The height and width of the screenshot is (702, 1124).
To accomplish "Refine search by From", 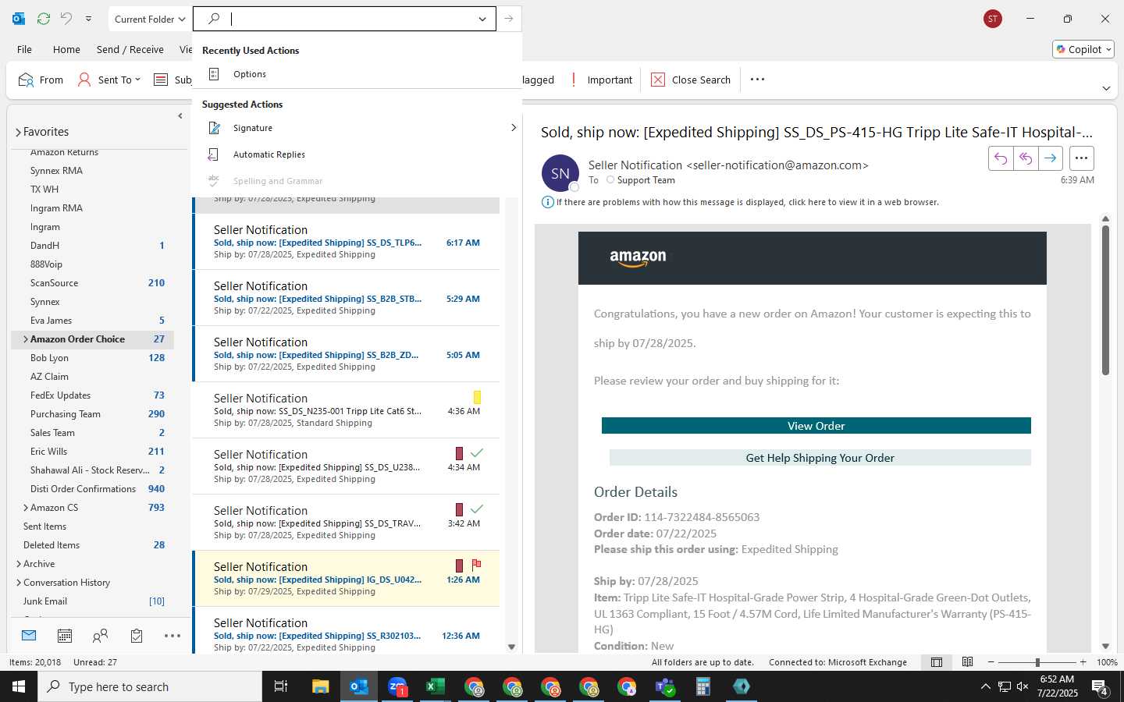I will (x=41, y=80).
